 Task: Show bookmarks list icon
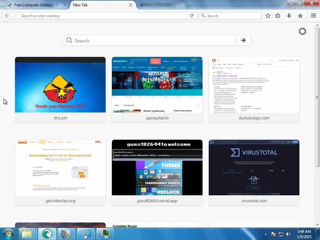tap(278, 16)
